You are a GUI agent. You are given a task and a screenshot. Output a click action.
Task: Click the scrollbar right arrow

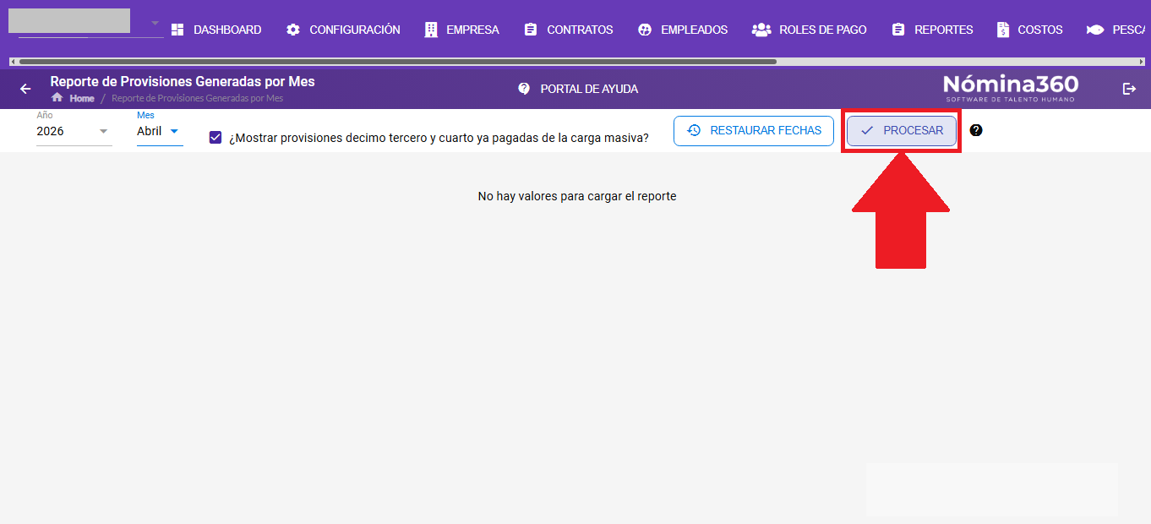(x=1143, y=62)
